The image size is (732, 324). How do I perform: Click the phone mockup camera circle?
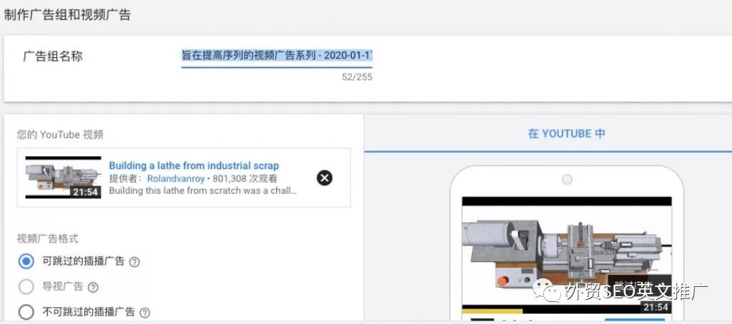567,180
